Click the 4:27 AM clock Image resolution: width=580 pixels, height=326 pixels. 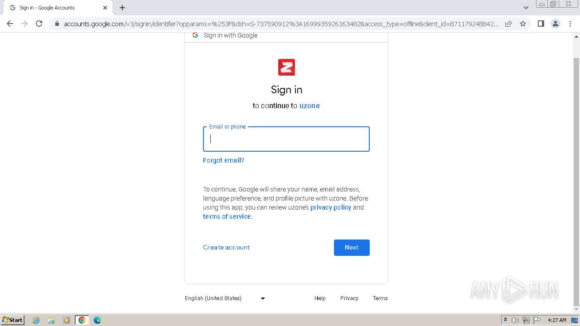(x=557, y=320)
